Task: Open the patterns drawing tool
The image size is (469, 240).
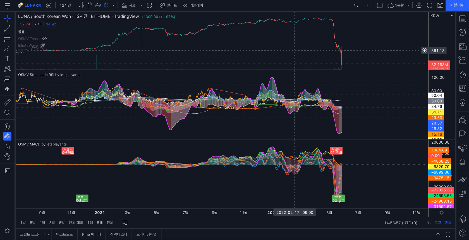Action: (7, 69)
